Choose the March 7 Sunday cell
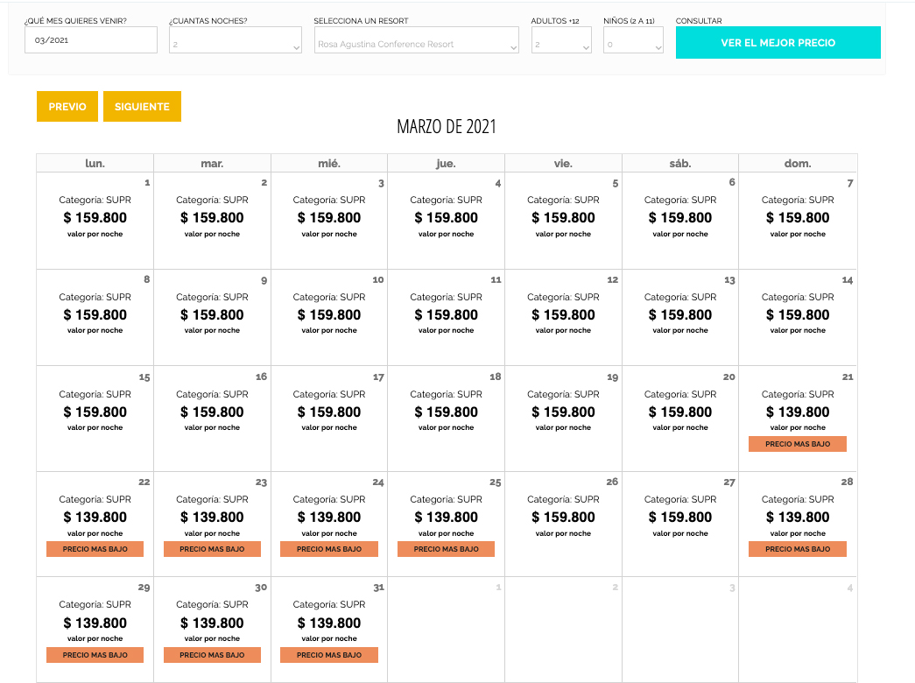915x683 pixels. [797, 220]
